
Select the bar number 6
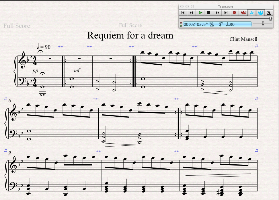click(10, 101)
